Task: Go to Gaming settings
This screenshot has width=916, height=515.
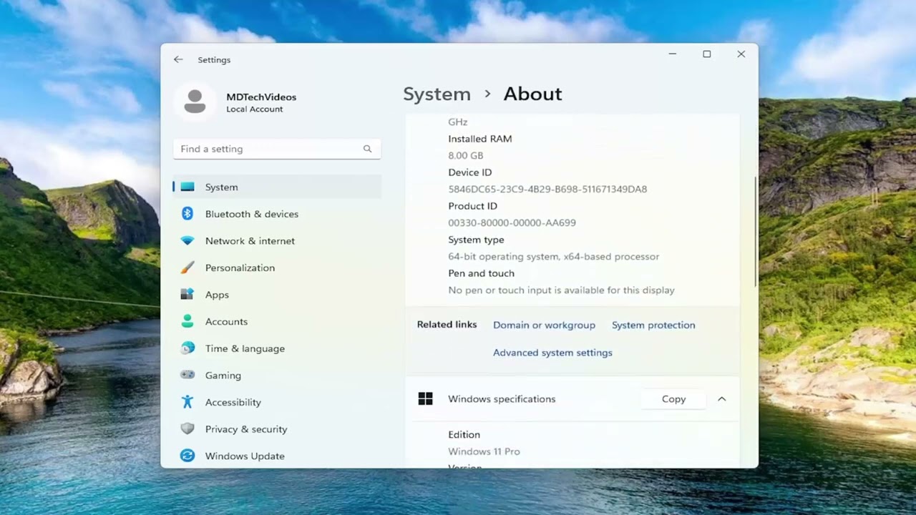Action: coord(277,375)
